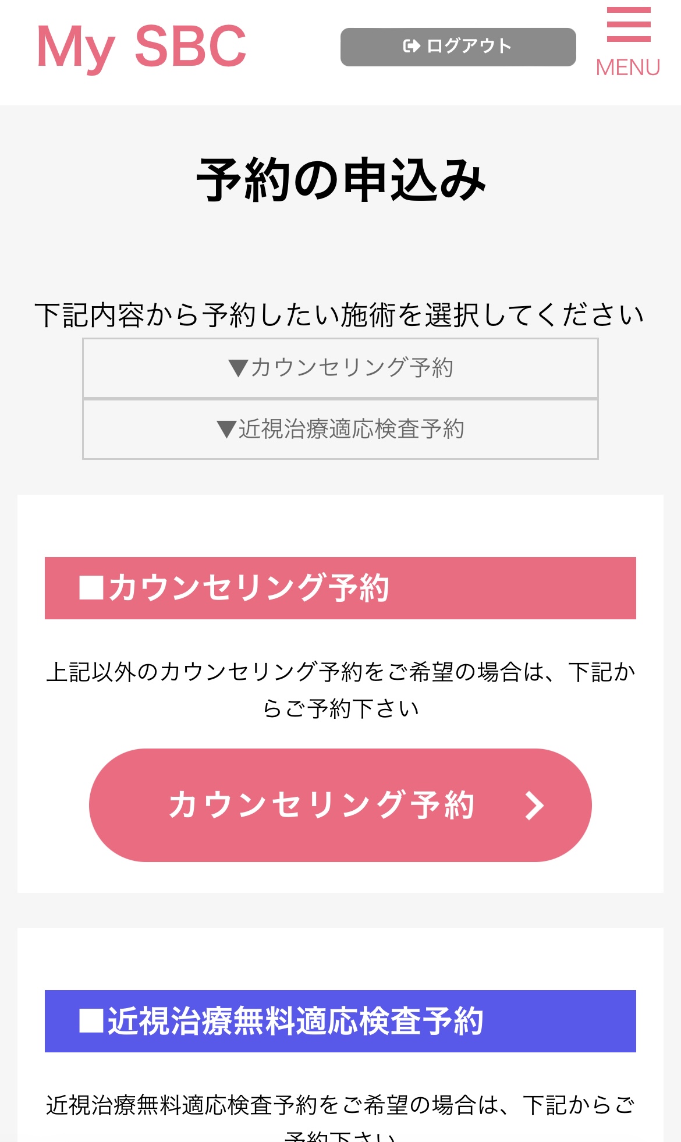Tap the MENU label
The image size is (681, 1142).
(628, 68)
